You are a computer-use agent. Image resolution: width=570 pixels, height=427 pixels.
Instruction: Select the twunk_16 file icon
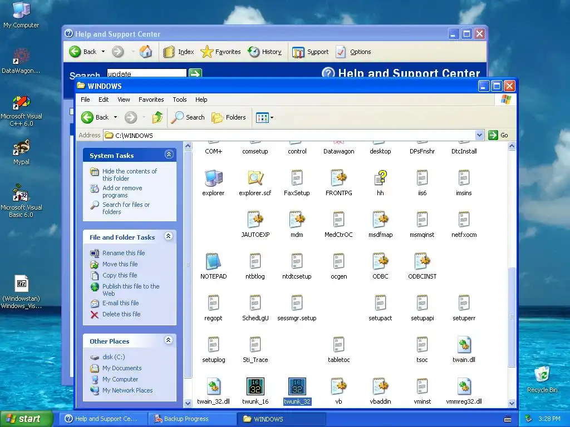click(255, 386)
